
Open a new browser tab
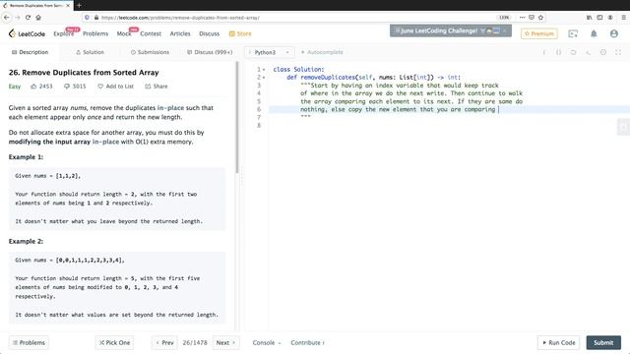point(79,5)
